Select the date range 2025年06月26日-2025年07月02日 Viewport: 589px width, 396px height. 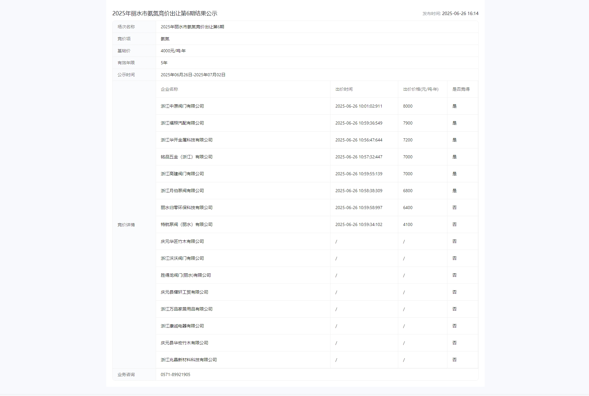pyautogui.click(x=193, y=75)
